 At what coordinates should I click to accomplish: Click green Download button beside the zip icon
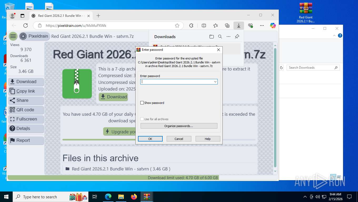pos(113,97)
